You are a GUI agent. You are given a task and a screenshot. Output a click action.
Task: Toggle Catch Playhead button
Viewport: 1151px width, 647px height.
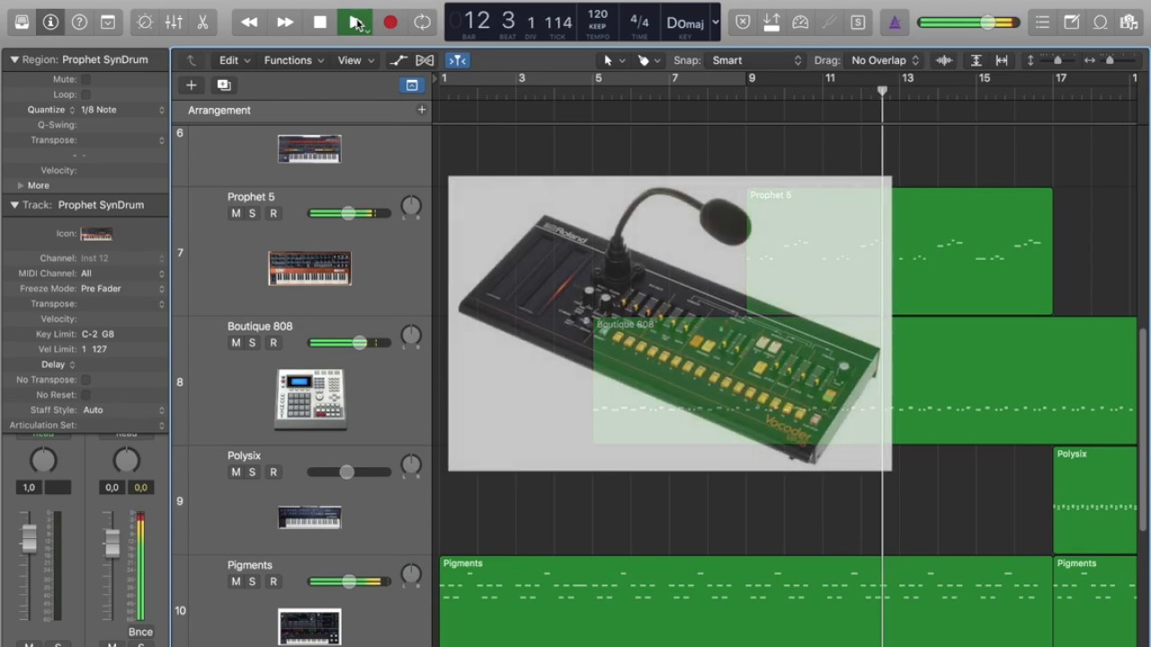click(x=457, y=60)
